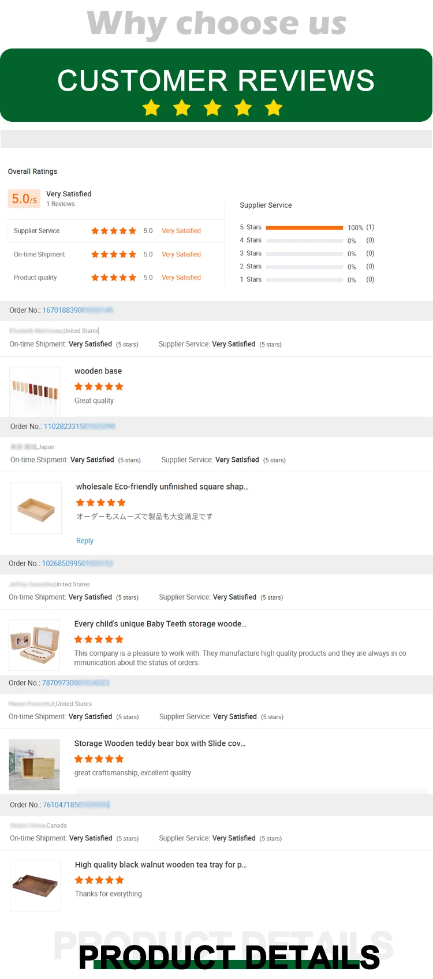The width and height of the screenshot is (433, 979).
Task: Open order number starting with 787097300
Action: (x=75, y=683)
